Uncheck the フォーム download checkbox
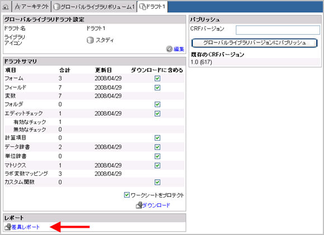Viewport: 324px width, 235px height. [x=158, y=78]
